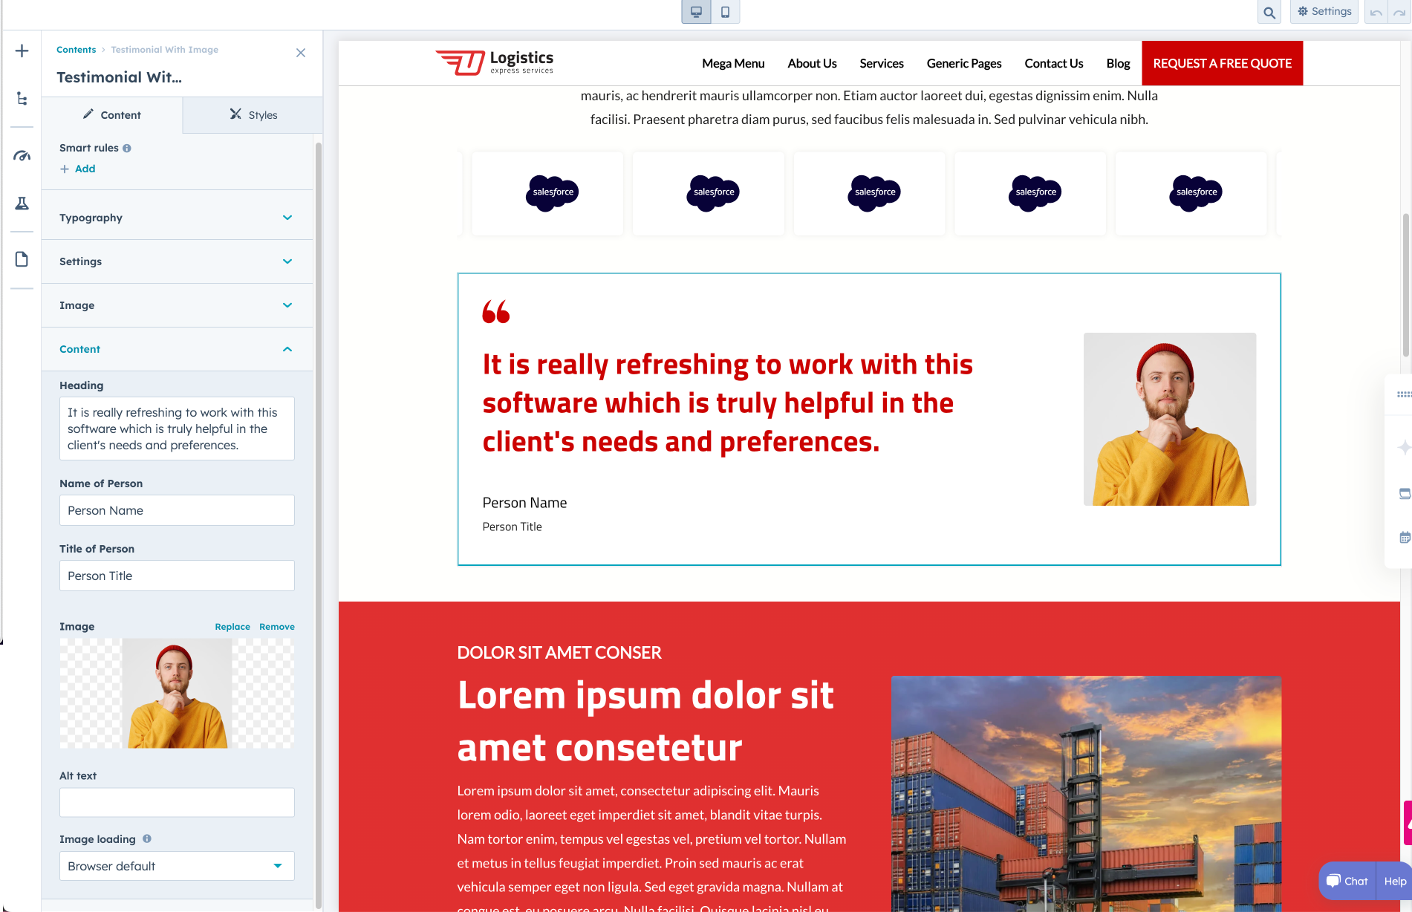Click the Smart rules info icon
Screen dimensions: 1412x912
[127, 149]
